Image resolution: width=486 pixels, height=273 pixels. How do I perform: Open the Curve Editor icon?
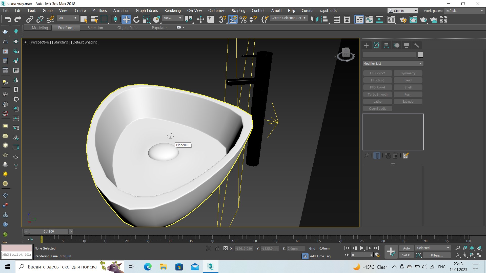click(369, 19)
